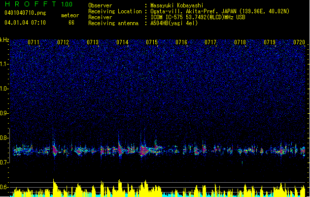Click the 0.8 kHz axis label

click(4, 138)
